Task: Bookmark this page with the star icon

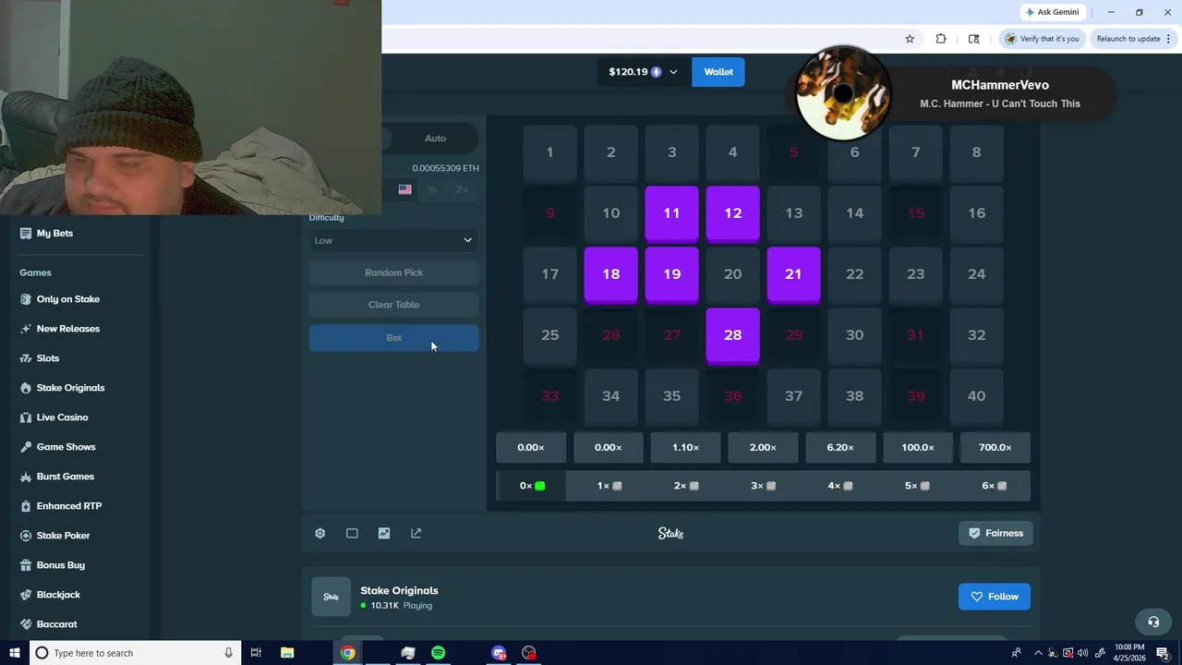Action: [910, 39]
